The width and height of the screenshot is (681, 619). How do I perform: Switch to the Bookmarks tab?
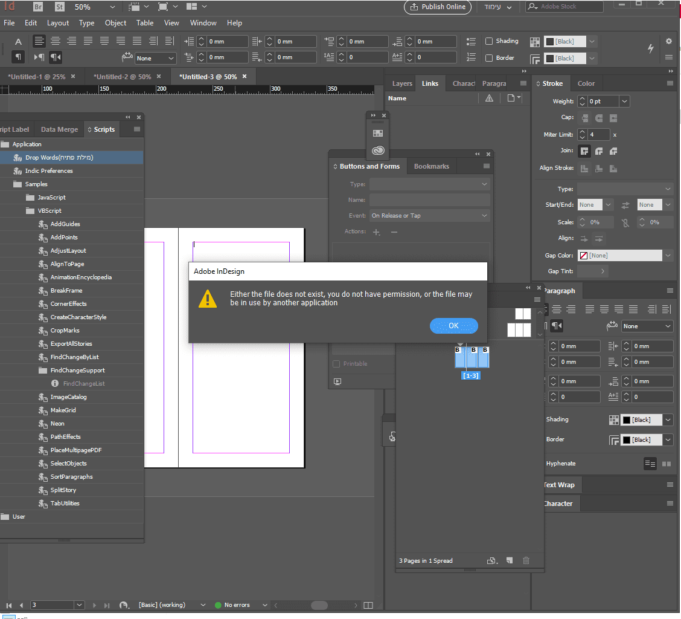tap(431, 166)
